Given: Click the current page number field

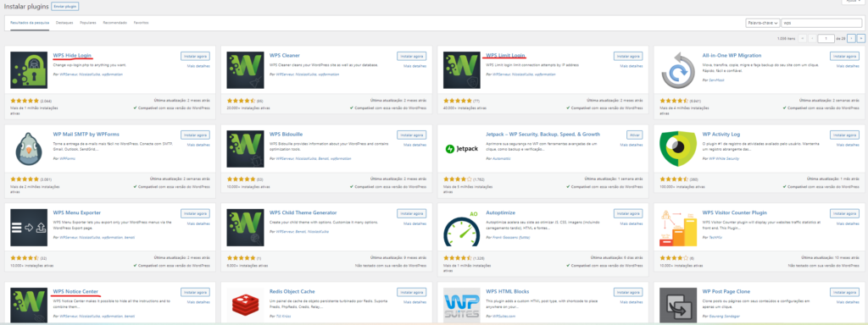Looking at the screenshot, I should coord(826,38).
